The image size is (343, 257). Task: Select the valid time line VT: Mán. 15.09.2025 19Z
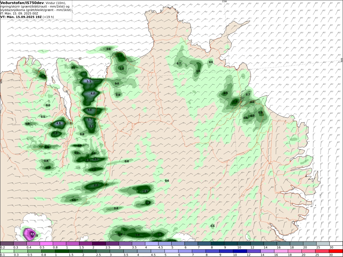coord(21,17)
